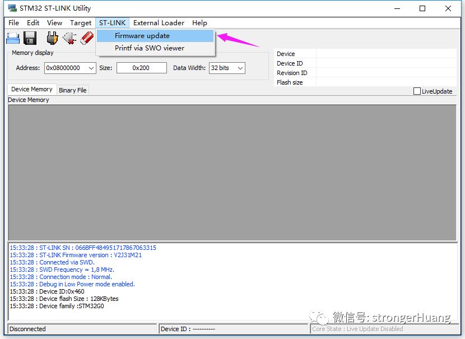Screen dimensions: 465x339
Task: Minimize the ST-LINK Utility window
Action: point(397,8)
